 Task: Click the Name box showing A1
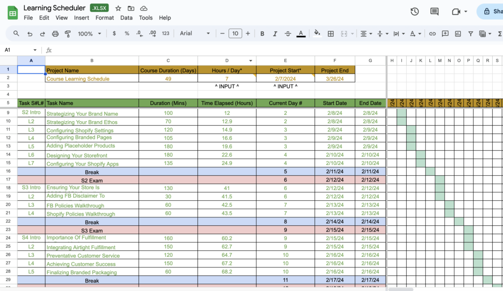pos(18,50)
